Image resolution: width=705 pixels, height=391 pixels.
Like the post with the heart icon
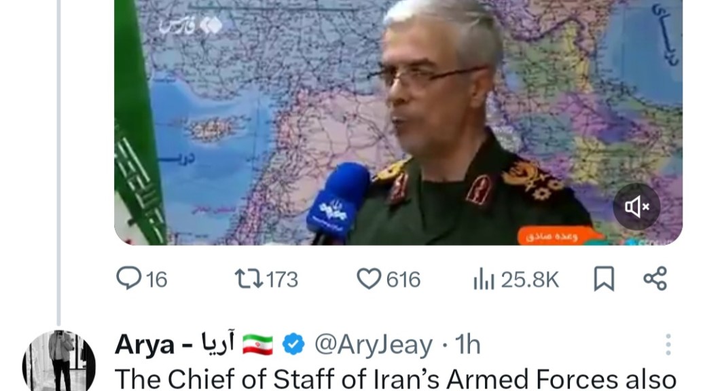pos(369,278)
